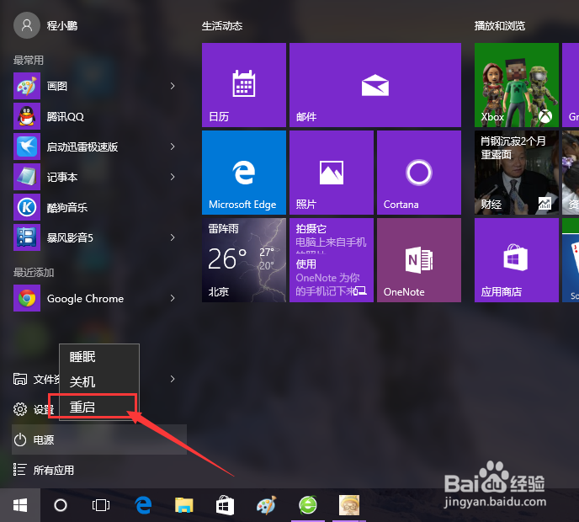579x522 pixels.
Task: Expand 记事本 jump list arrow
Action: [173, 177]
